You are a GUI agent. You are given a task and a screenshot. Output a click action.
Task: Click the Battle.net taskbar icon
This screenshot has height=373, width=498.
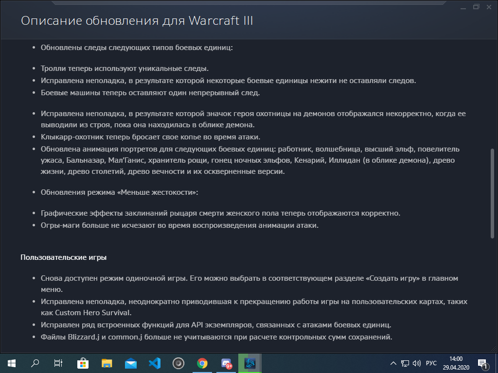249,363
